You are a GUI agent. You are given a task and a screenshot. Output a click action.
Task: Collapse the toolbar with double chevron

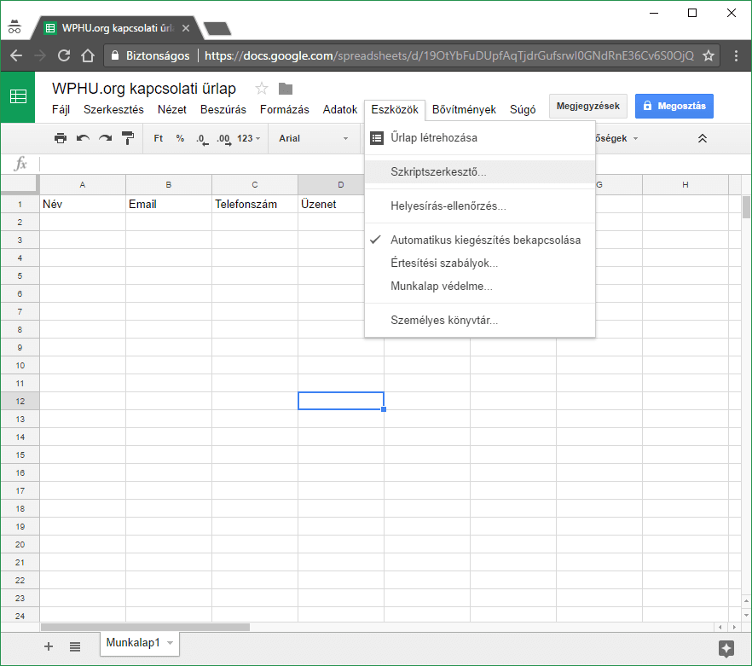point(703,138)
